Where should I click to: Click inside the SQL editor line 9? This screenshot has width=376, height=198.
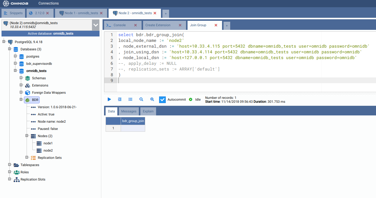pos(212,80)
